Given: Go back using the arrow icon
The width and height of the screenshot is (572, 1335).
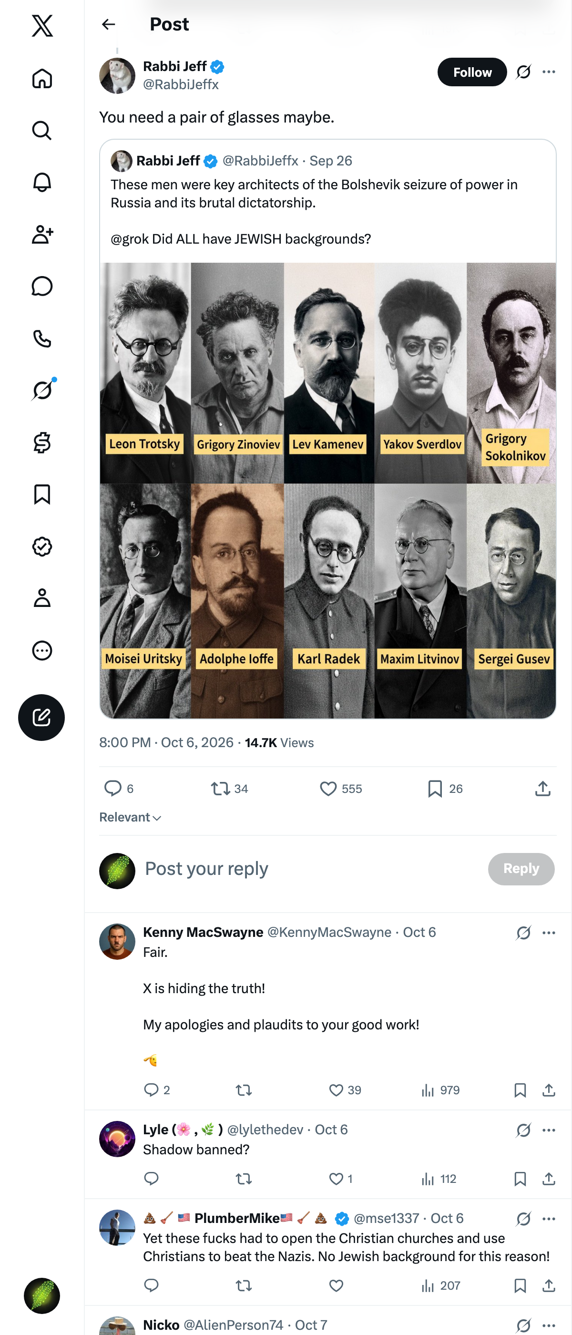Looking at the screenshot, I should coord(108,24).
